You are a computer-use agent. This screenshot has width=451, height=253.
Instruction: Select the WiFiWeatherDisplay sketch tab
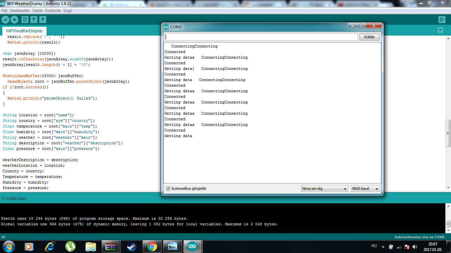click(x=24, y=31)
